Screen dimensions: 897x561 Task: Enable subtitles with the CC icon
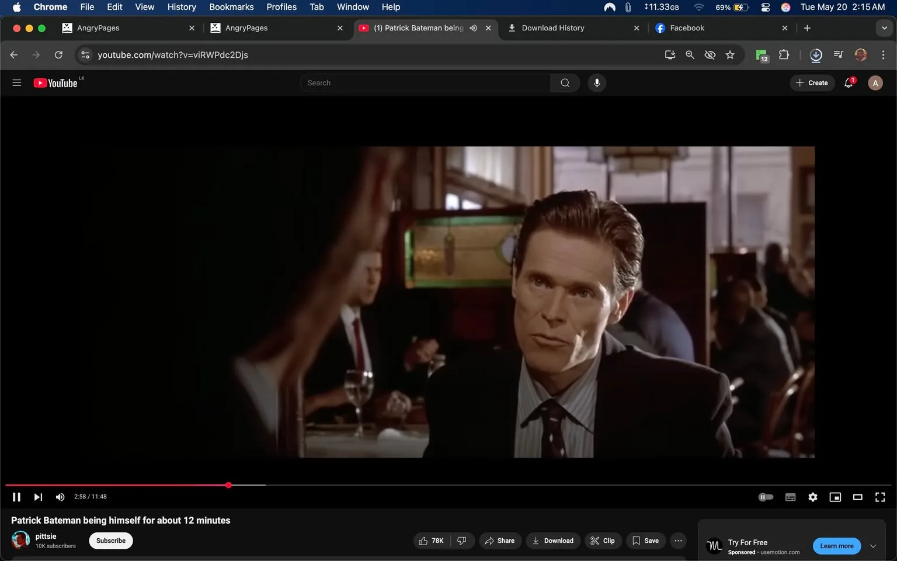(790, 497)
